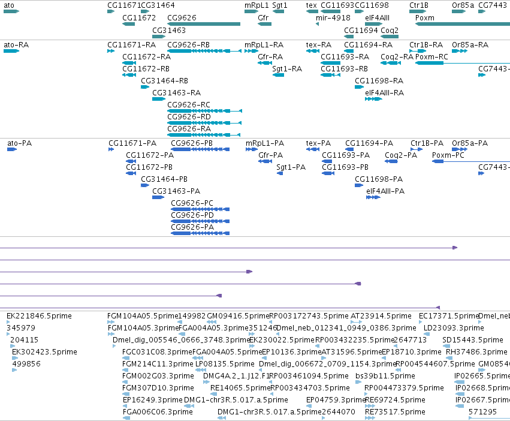
Task: Click the ato-RA transcript label
Action: click(x=16, y=44)
